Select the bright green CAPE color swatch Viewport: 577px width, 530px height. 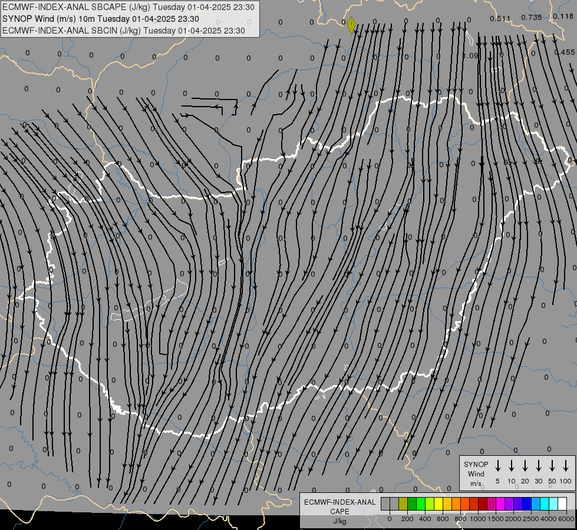click(421, 503)
